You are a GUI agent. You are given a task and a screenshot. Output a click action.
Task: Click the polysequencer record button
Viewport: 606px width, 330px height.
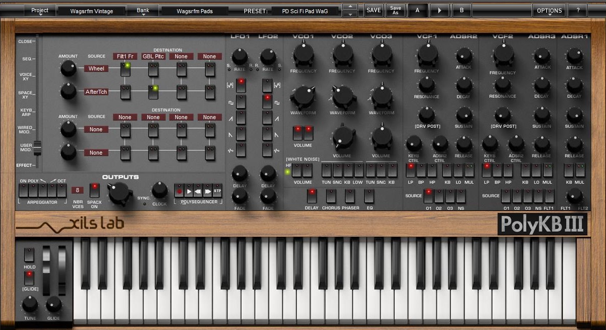point(179,191)
